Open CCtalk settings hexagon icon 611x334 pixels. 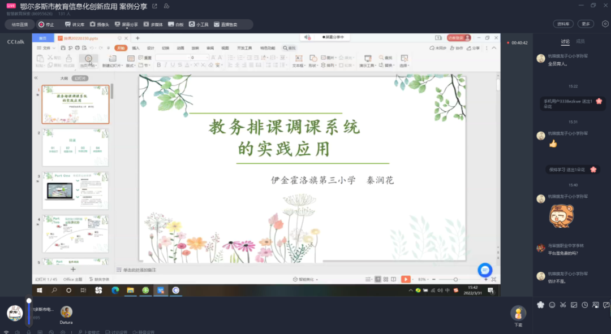pos(605,24)
